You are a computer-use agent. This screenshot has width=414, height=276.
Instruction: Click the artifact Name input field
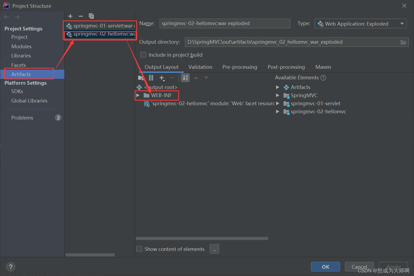(x=225, y=23)
